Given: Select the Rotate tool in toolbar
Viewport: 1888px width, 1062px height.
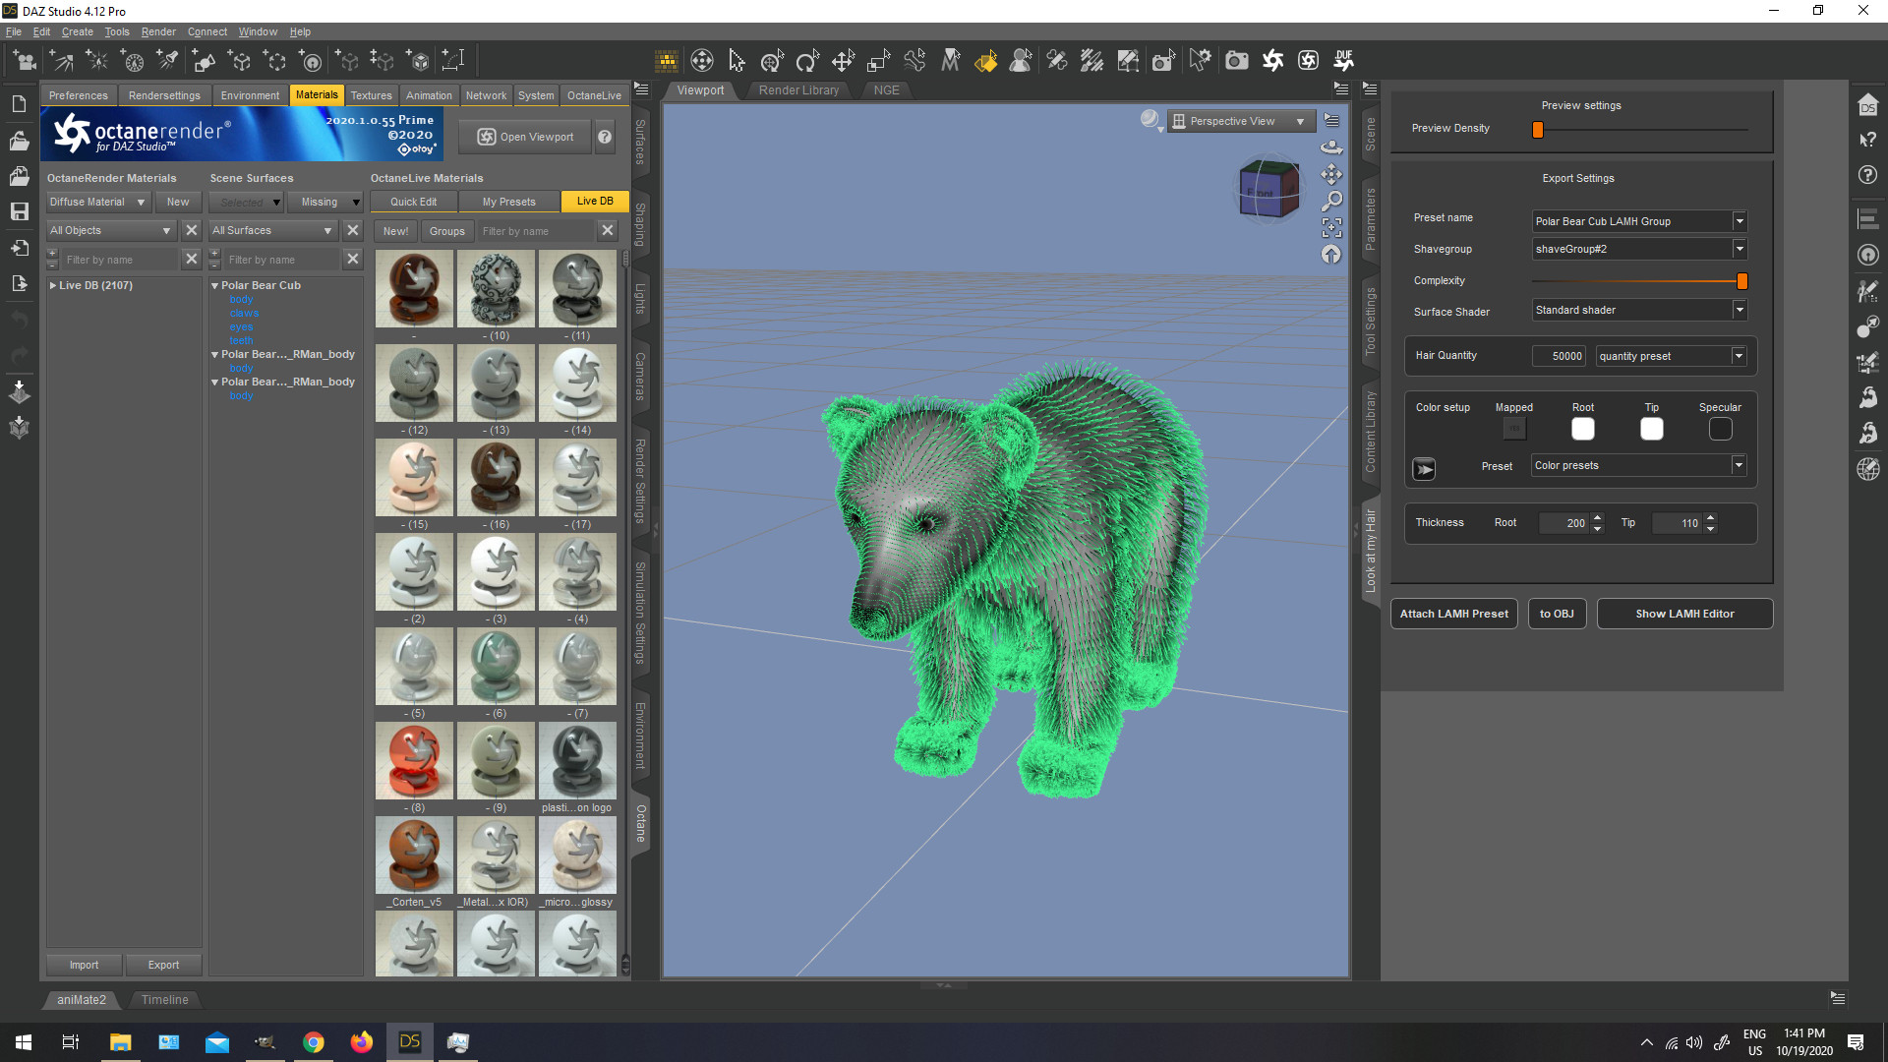Looking at the screenshot, I should (x=807, y=61).
